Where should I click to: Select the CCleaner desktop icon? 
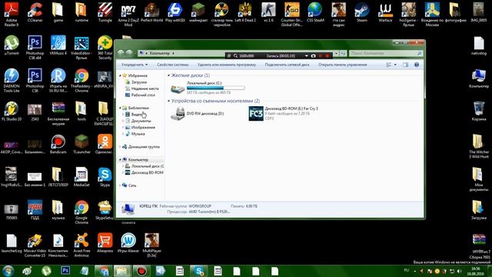[x=35, y=12]
